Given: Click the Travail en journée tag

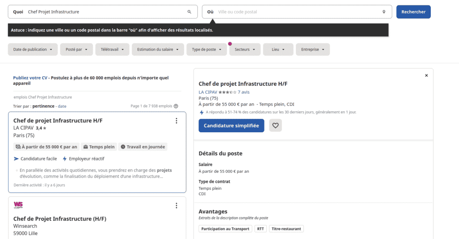Looking at the screenshot, I should [x=143, y=147].
